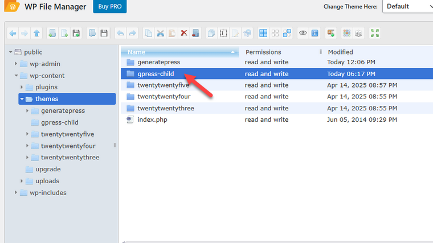Select upgrade in the folder tree

(48, 169)
